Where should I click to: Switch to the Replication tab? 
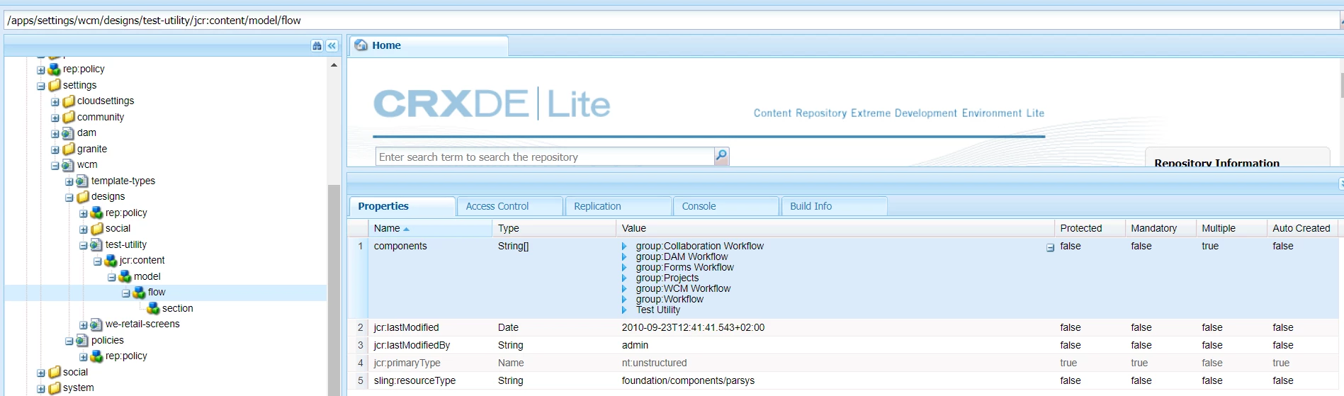point(619,206)
